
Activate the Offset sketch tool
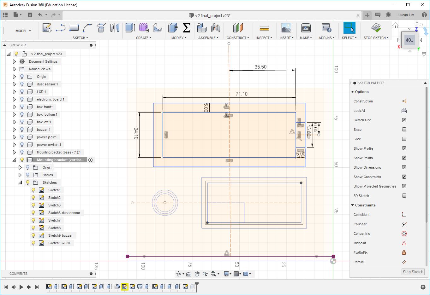101,28
